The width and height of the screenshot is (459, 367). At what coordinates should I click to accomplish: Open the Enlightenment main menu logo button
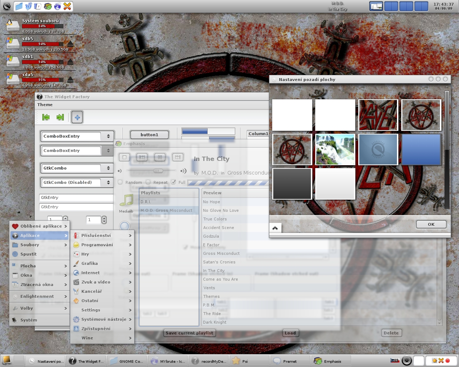click(x=7, y=6)
